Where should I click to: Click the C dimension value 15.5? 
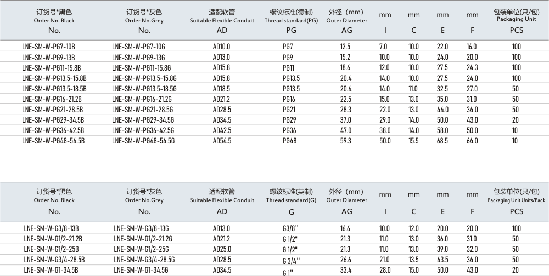413,141
